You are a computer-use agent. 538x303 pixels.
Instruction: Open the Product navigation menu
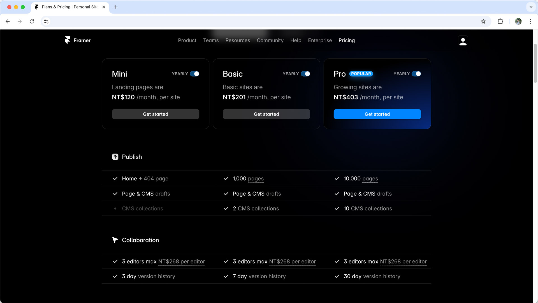tap(187, 40)
